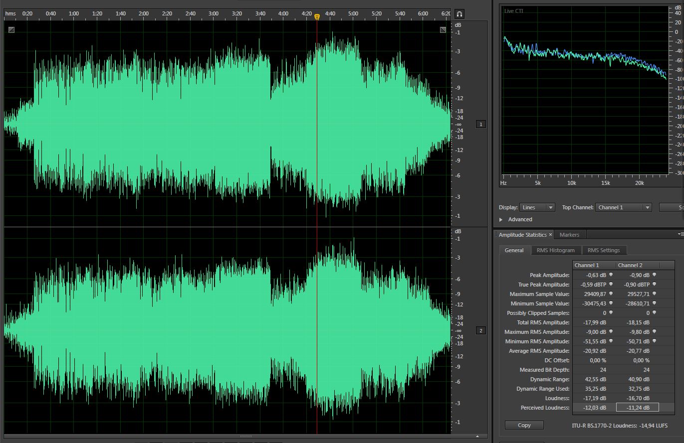
Task: Open the Top Channel dropdown
Action: (x=624, y=207)
